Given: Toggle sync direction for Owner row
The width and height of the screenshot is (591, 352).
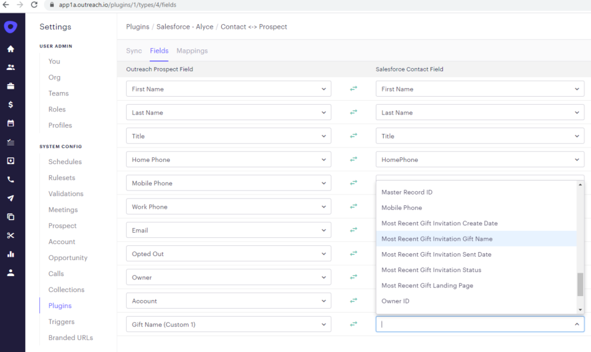Looking at the screenshot, I should point(353,277).
